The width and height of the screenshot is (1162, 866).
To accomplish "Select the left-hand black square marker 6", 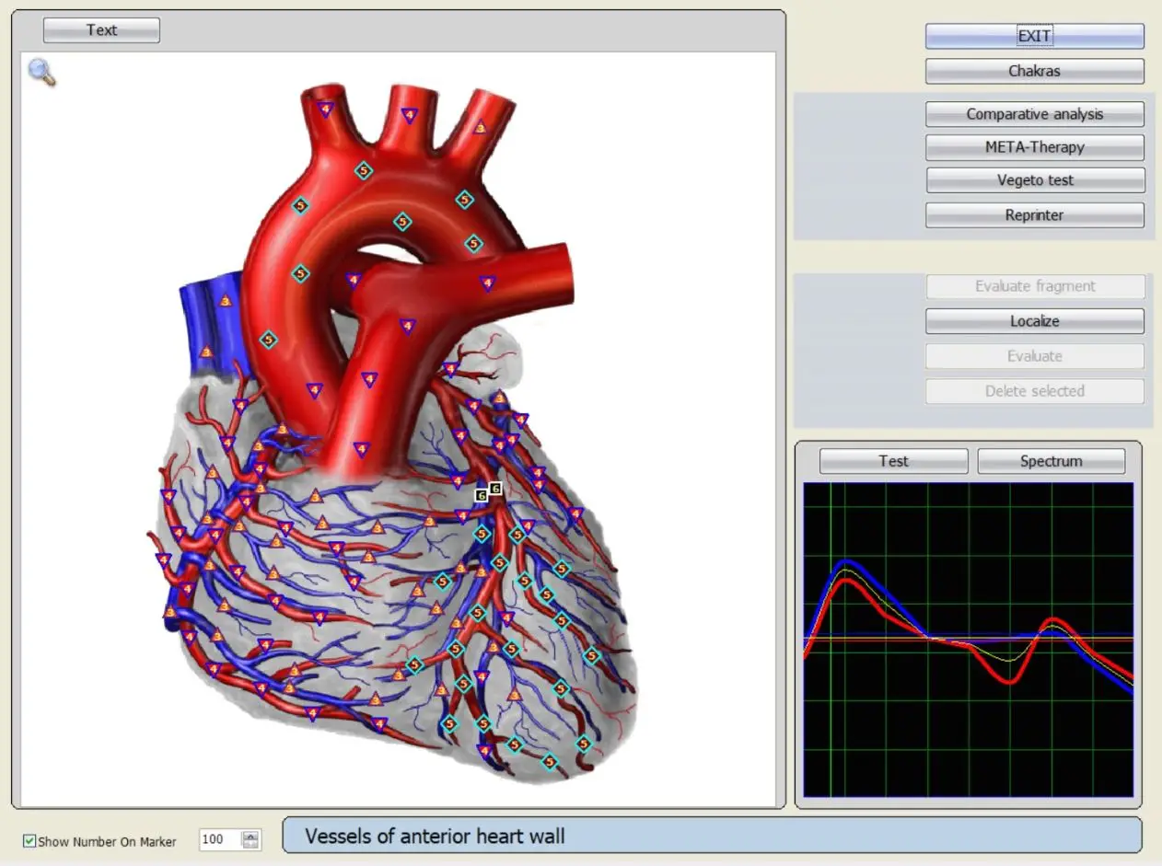I will 481,495.
